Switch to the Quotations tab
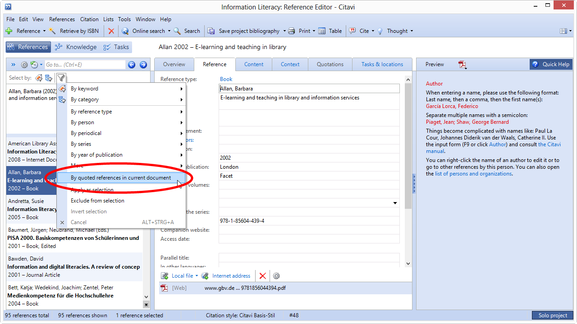This screenshot has width=577, height=324. tap(330, 64)
